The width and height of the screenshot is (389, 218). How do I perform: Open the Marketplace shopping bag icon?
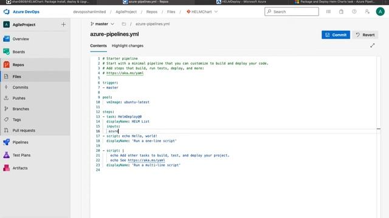341,12
